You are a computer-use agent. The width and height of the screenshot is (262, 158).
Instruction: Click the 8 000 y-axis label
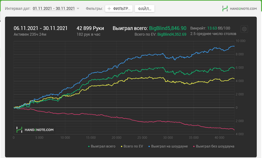(x=240, y=54)
